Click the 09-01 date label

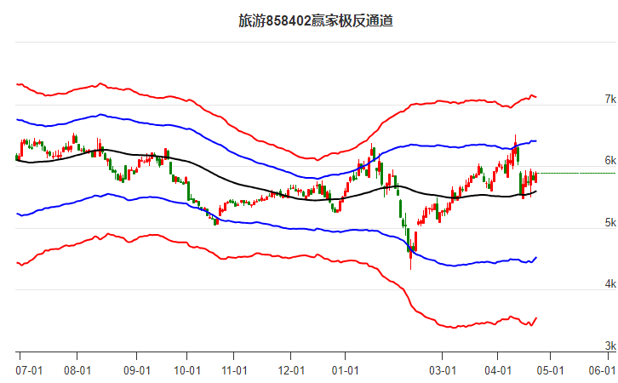point(137,370)
